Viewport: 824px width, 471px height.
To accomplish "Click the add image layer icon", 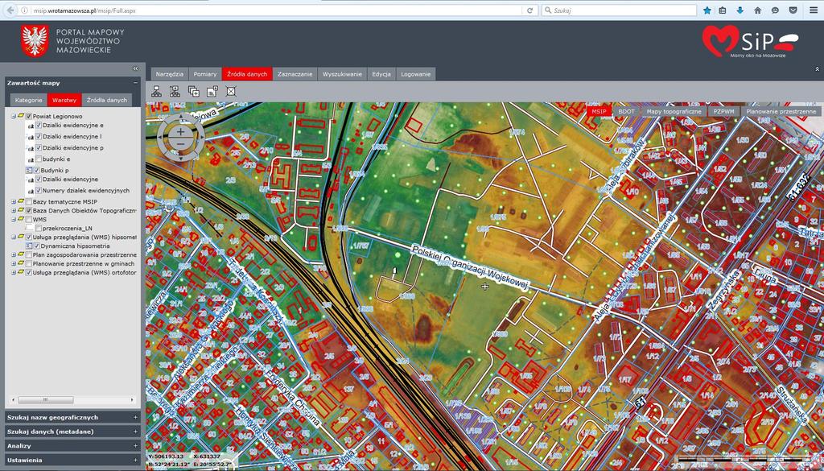I will pos(212,91).
